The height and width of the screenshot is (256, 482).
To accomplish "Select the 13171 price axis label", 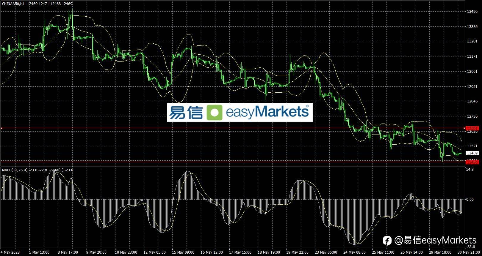I will (x=472, y=56).
